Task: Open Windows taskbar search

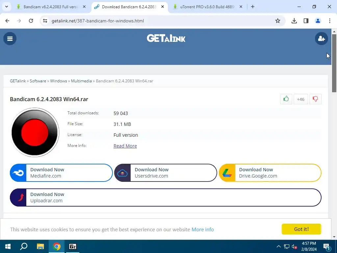Action: [x=24, y=246]
